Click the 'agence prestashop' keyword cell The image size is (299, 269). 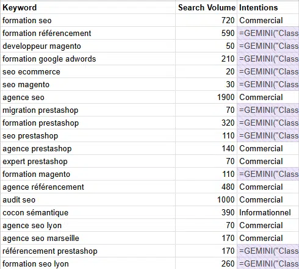[x=88, y=148]
